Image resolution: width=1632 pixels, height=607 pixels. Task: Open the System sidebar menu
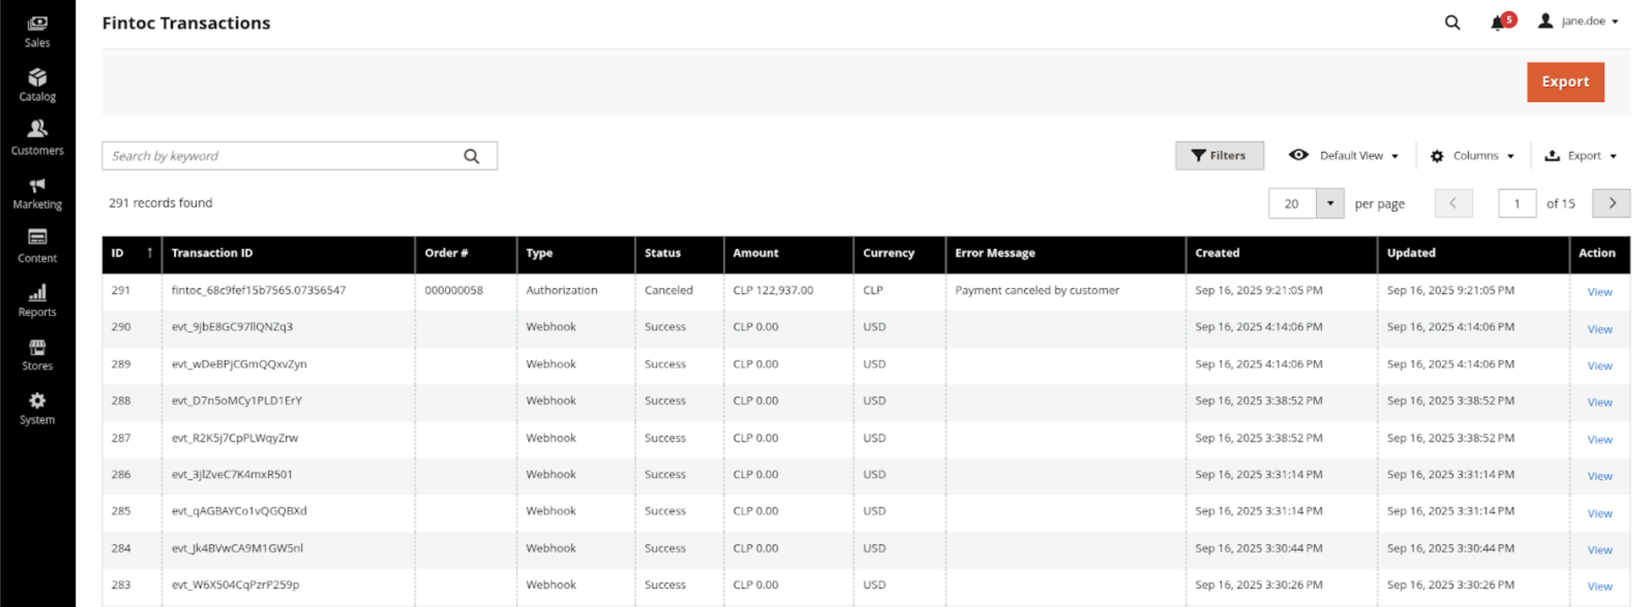tap(37, 409)
